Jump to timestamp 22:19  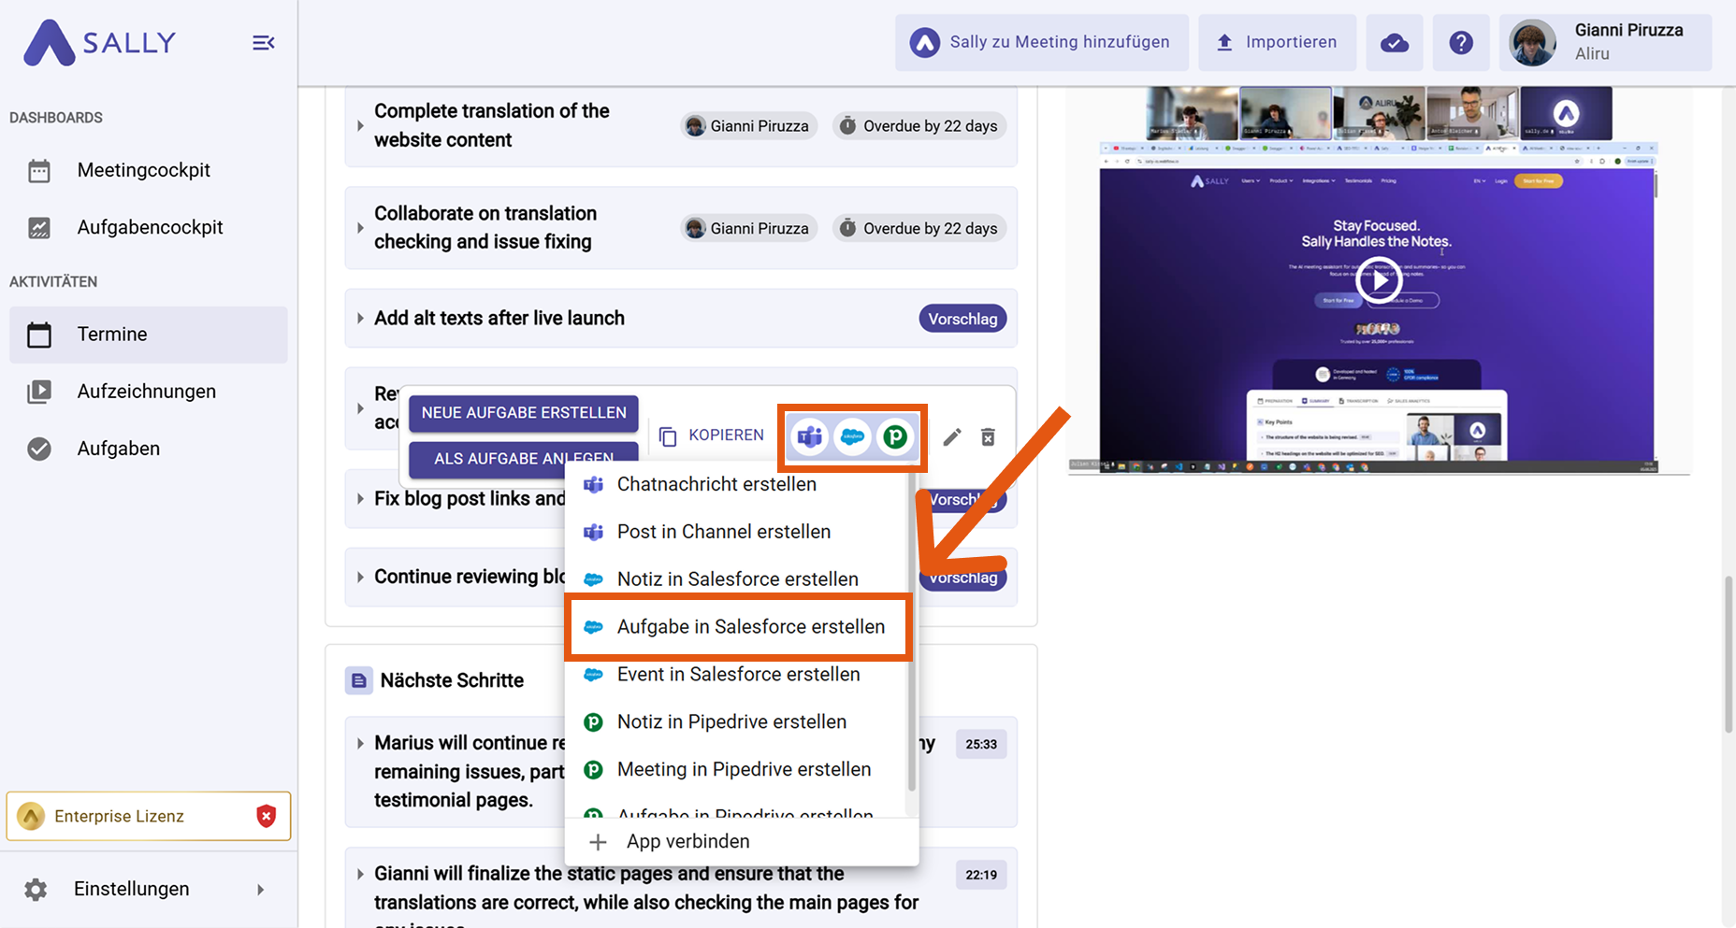pos(981,876)
